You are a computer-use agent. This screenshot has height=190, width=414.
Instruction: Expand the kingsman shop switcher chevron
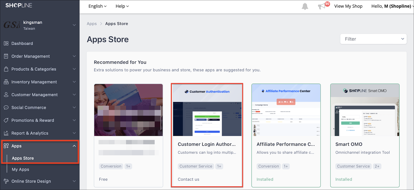pos(74,25)
